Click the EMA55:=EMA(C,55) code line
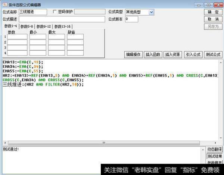Image resolution: width=224 pixels, height=175 pixels. click(x=23, y=71)
